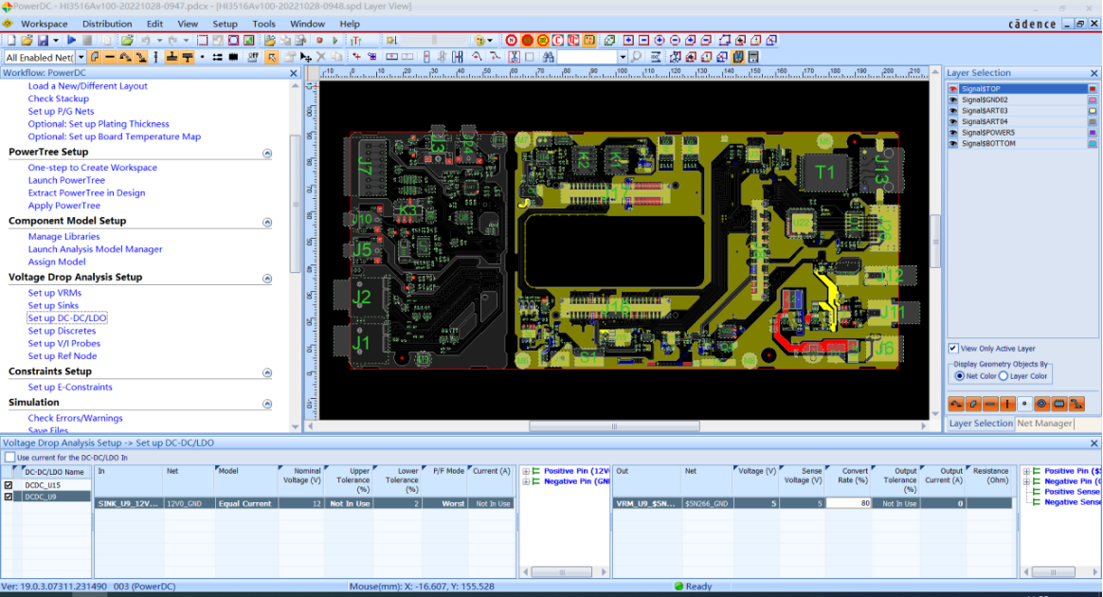Collapse the Voltage Drop Analysis Setup section
This screenshot has width=1103, height=597.
[267, 279]
